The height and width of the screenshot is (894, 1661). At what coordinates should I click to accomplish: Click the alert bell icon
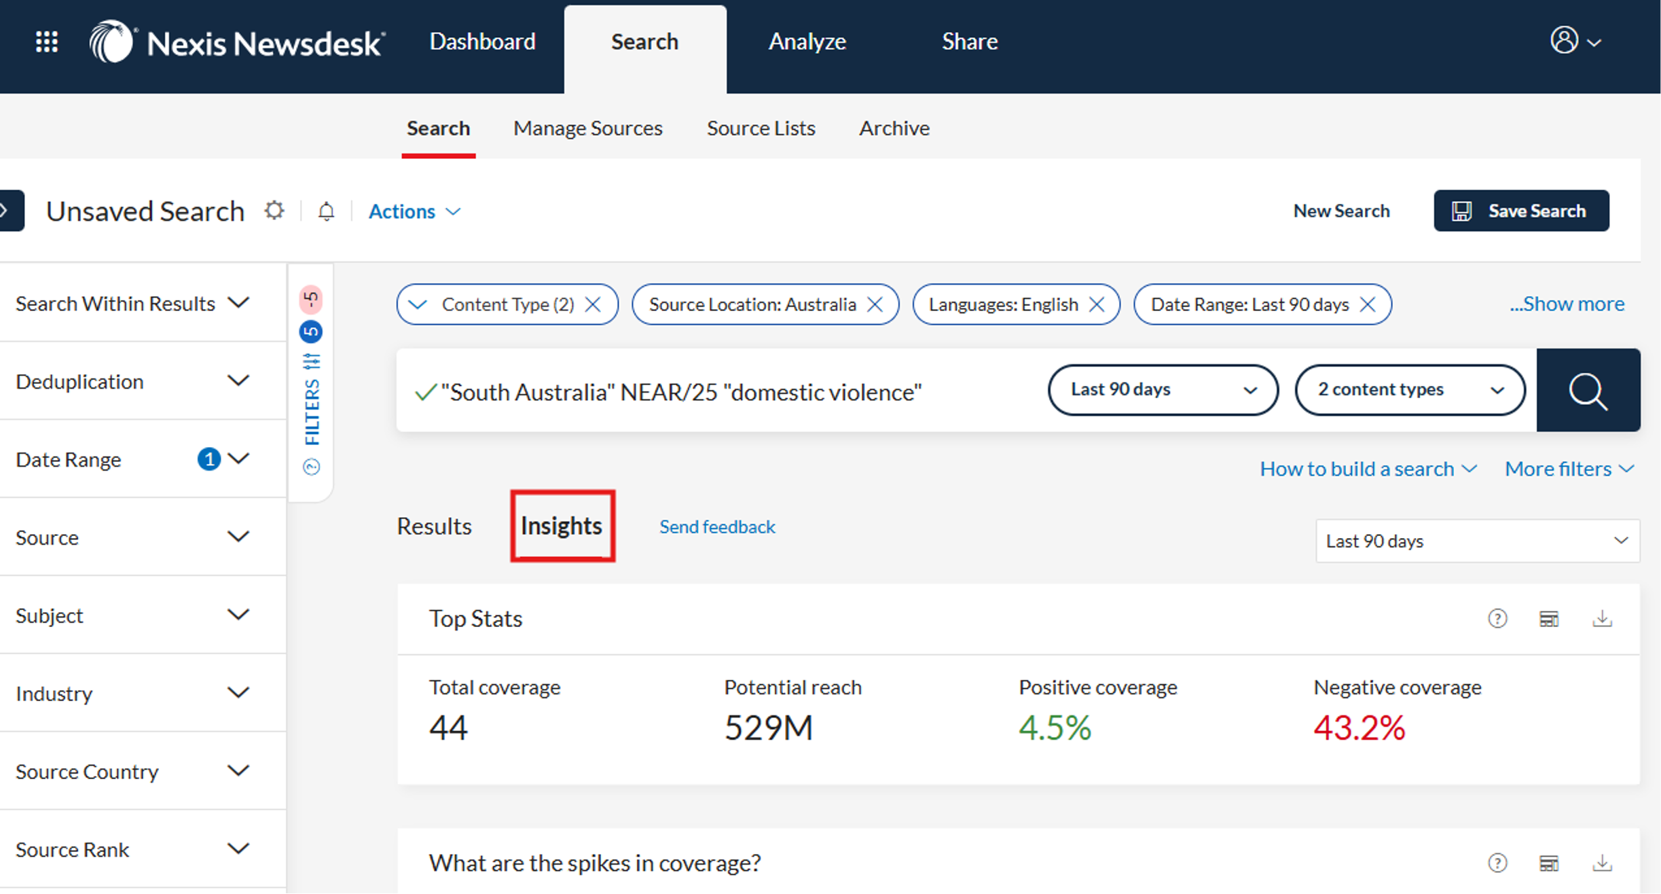click(326, 211)
